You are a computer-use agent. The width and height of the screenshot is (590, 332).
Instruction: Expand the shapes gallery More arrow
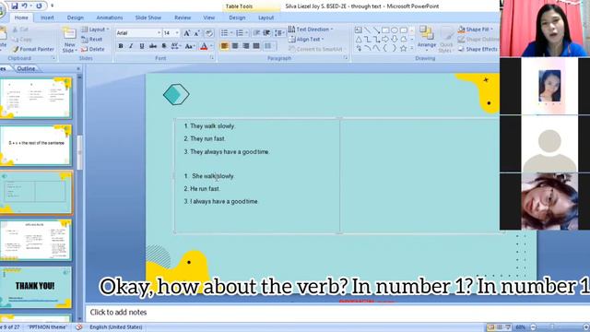[x=412, y=48]
